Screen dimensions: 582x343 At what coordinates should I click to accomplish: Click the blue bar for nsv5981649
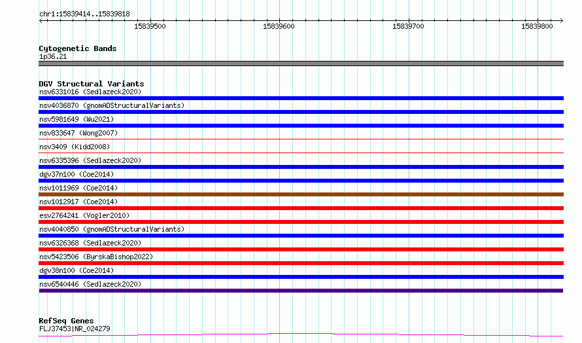[x=301, y=126]
